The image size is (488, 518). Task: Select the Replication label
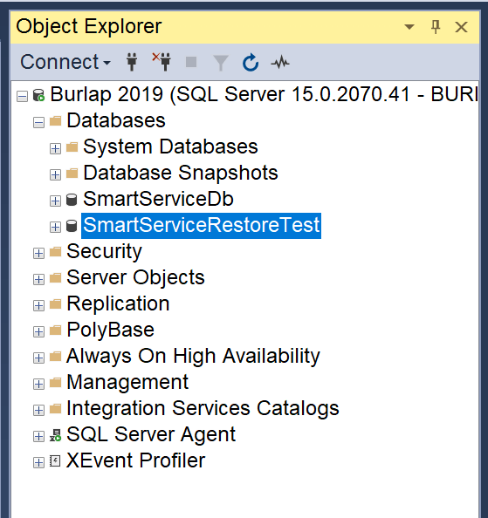coord(118,303)
